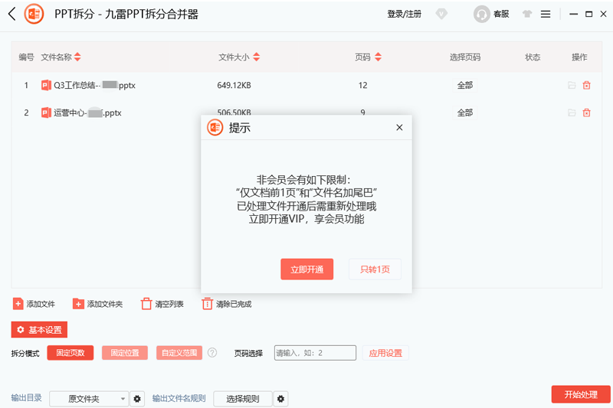613x408 pixels.
Task: Click the 输出文件名规则 label
Action: (179, 398)
